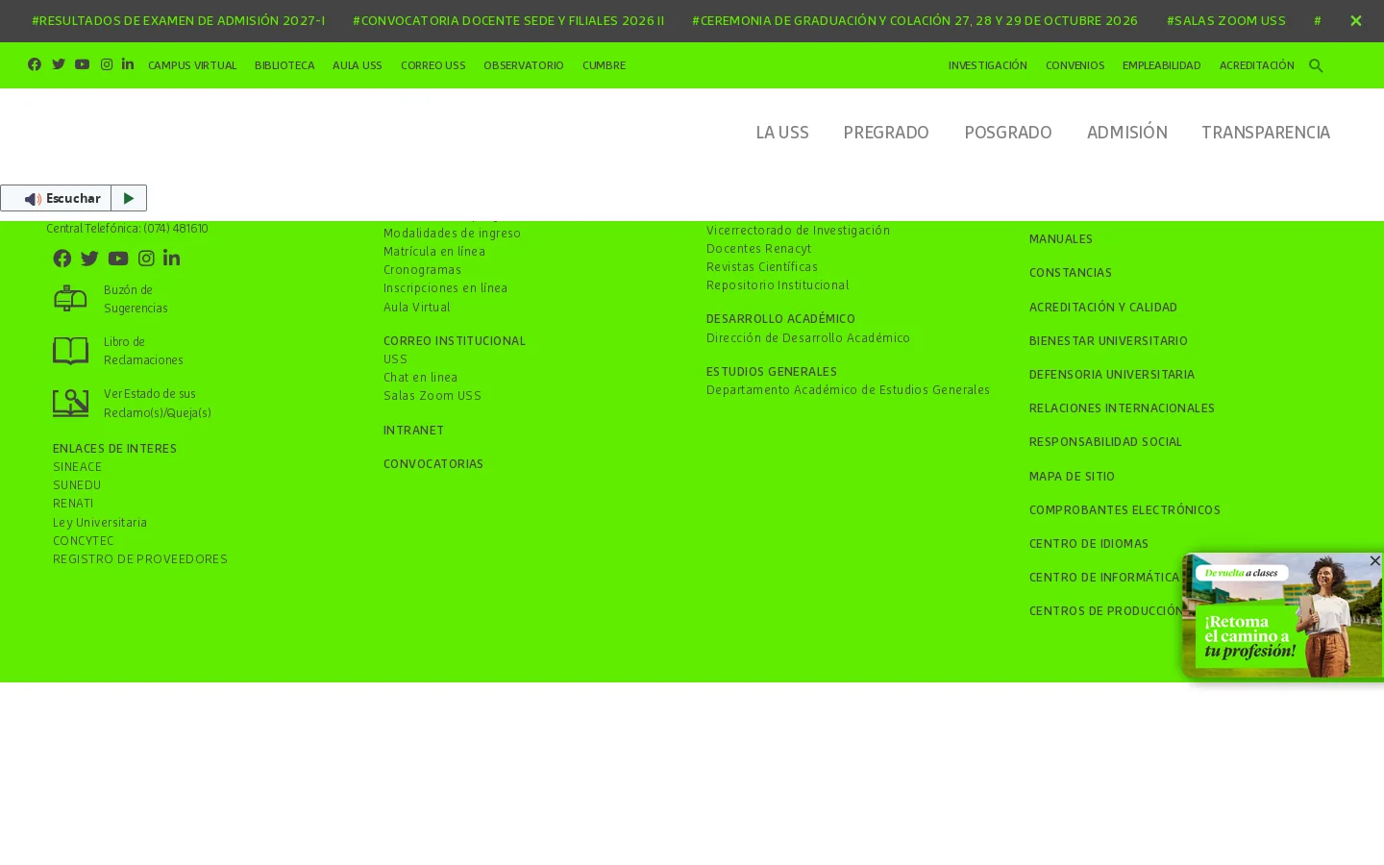Open Twitter icon in top green bar
This screenshot has height=865, width=1384.
click(59, 64)
